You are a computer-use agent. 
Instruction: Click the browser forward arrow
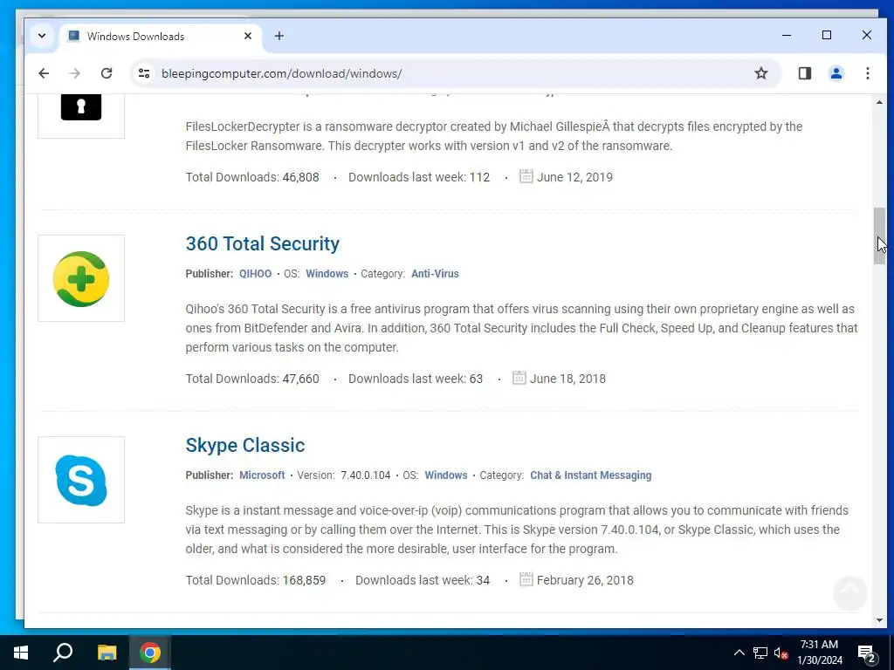click(75, 73)
